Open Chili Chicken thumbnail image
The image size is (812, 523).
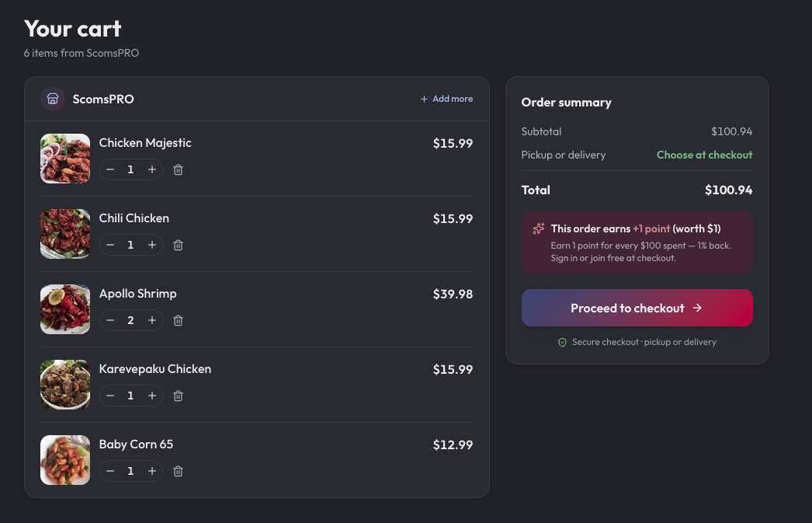65,234
